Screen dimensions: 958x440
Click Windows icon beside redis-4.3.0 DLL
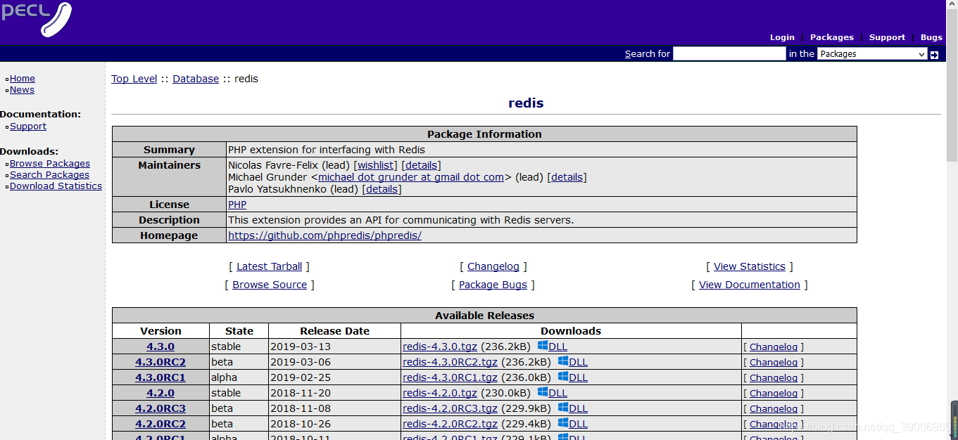coord(543,346)
